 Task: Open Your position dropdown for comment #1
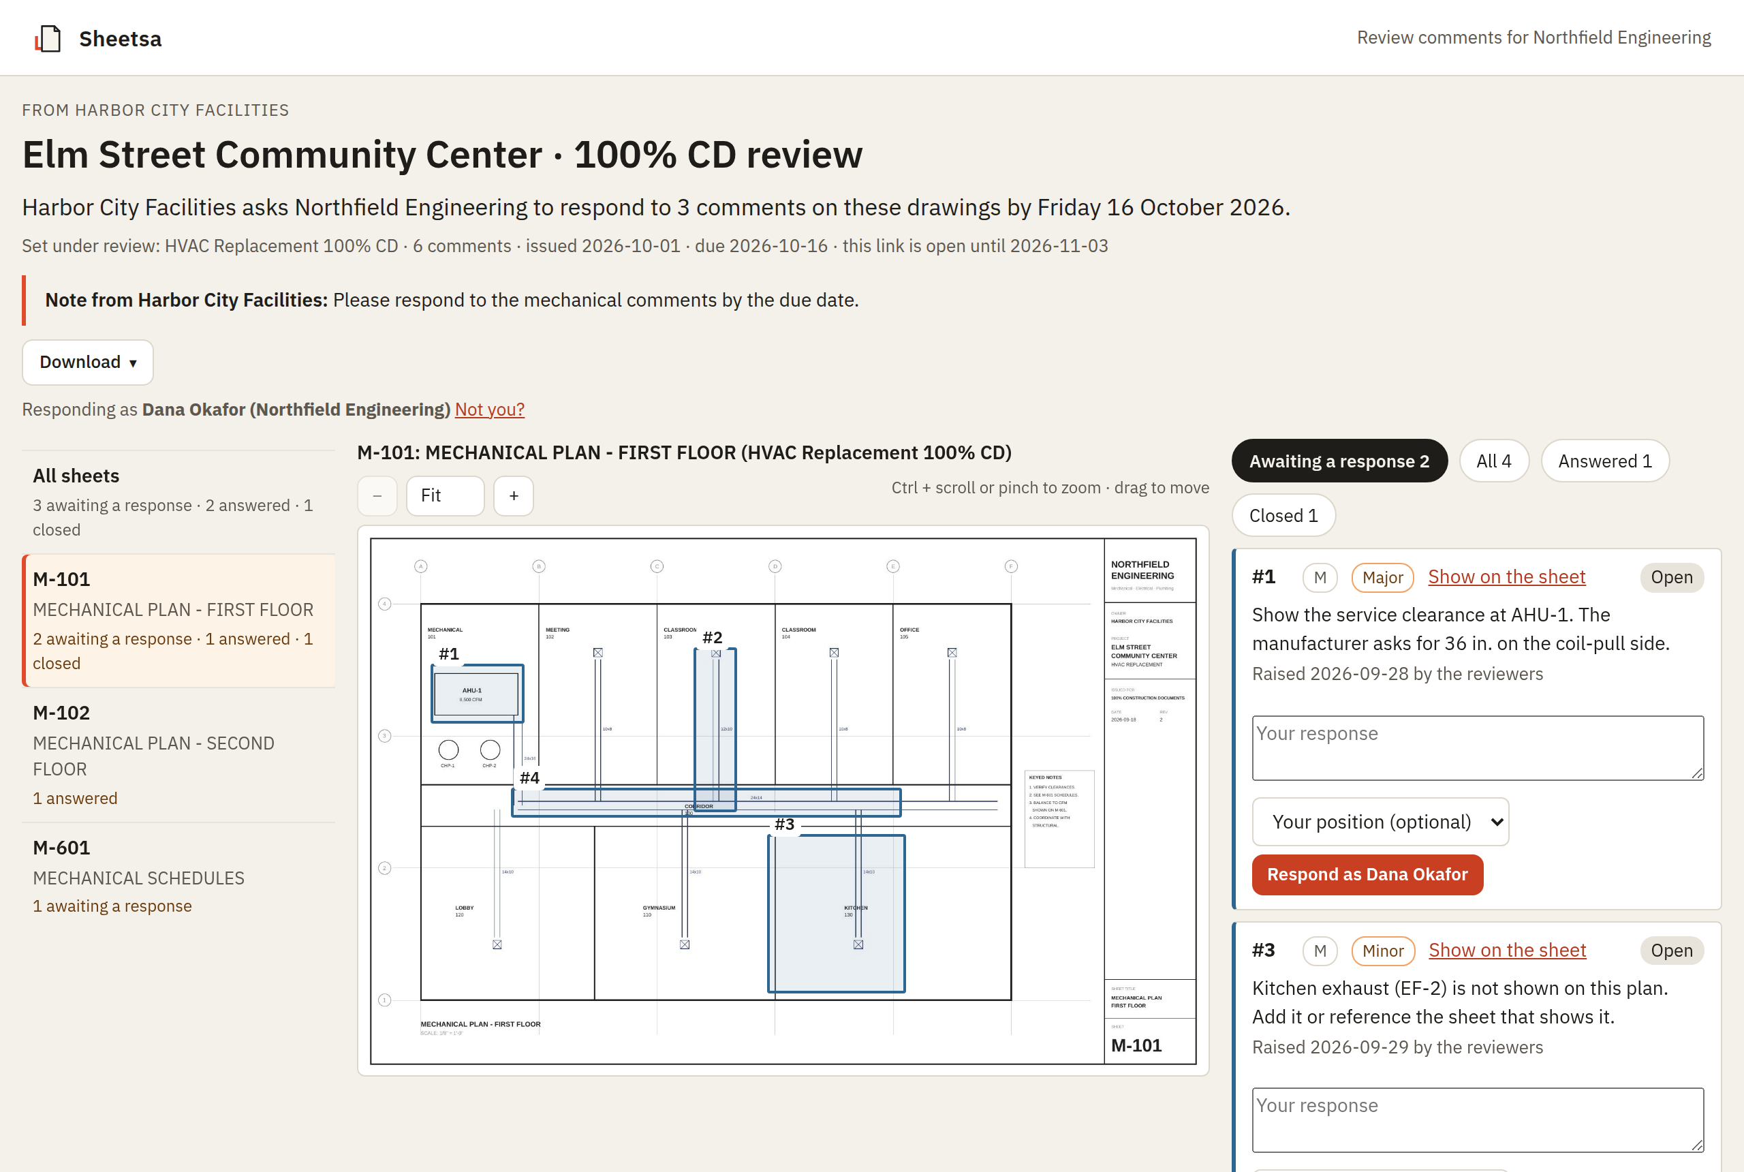pos(1380,822)
